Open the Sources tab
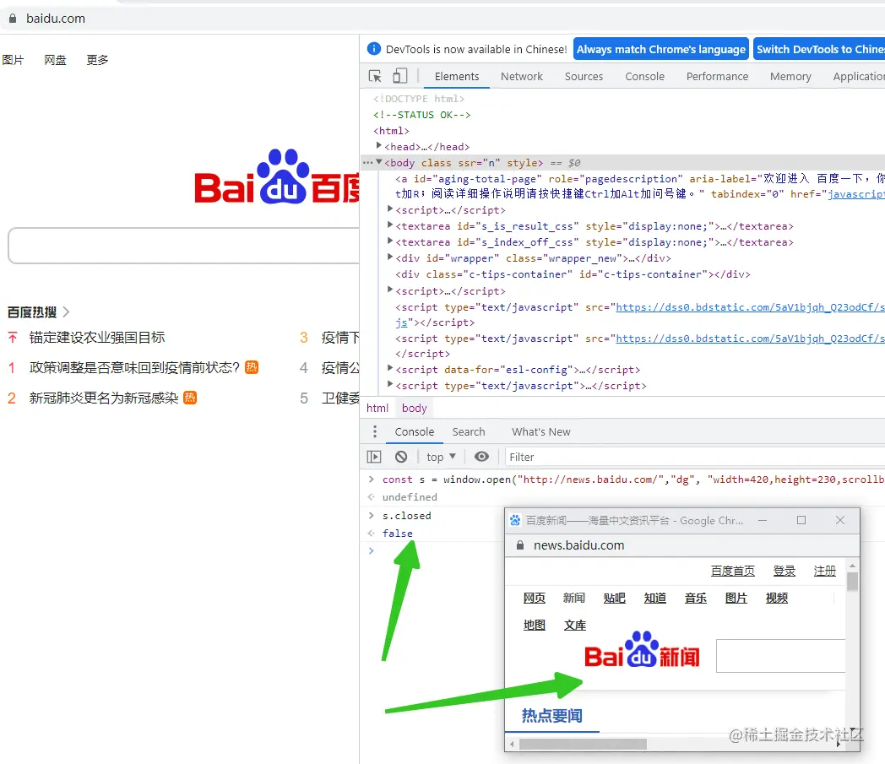The height and width of the screenshot is (764, 885). pyautogui.click(x=584, y=76)
